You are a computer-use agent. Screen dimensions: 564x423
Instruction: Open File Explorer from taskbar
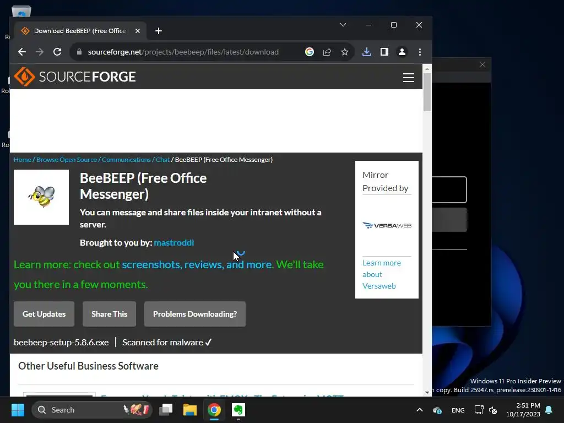tap(190, 410)
